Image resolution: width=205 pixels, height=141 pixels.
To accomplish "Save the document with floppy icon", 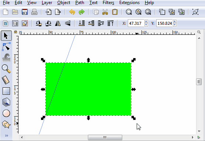I will [25, 12].
